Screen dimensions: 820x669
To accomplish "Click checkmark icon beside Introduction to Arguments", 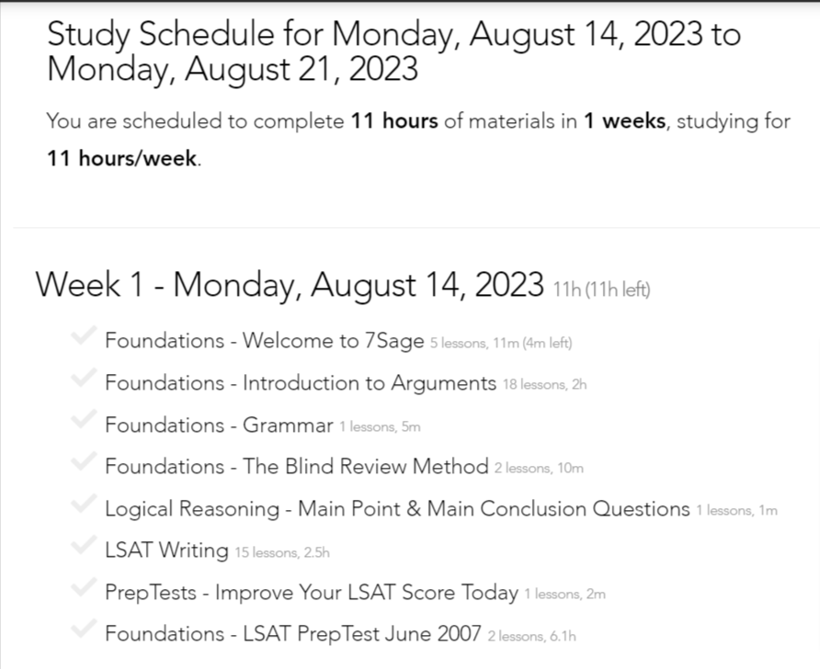I will (x=84, y=380).
